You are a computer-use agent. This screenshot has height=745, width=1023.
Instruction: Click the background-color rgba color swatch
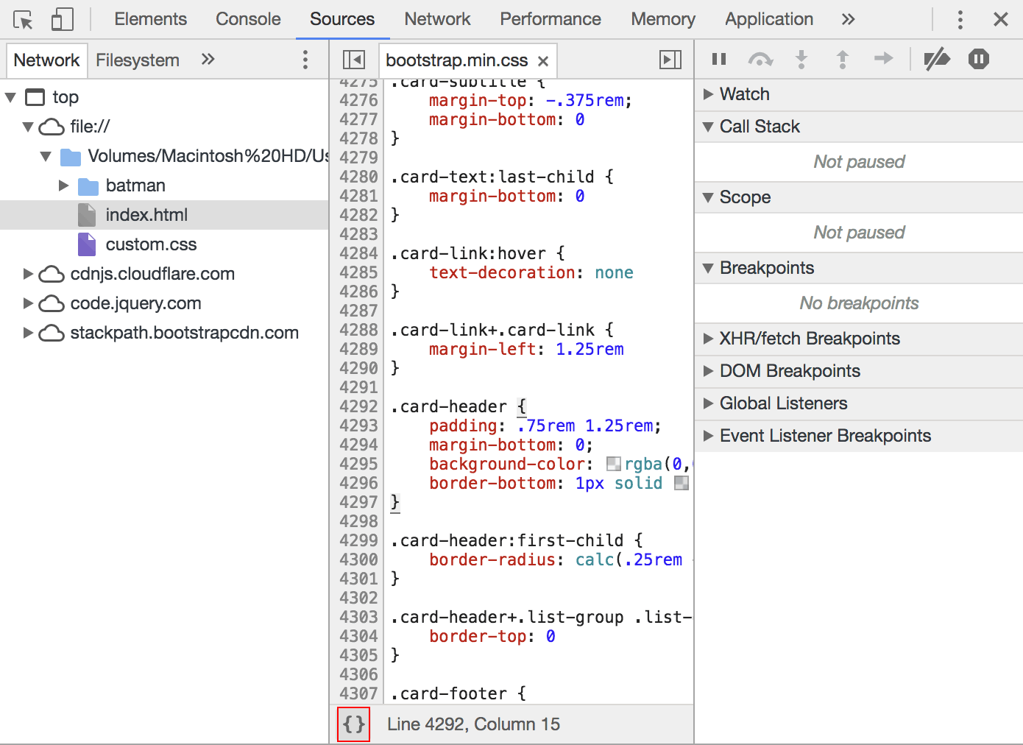point(614,464)
